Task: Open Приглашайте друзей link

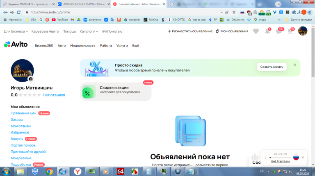Action: (28, 151)
